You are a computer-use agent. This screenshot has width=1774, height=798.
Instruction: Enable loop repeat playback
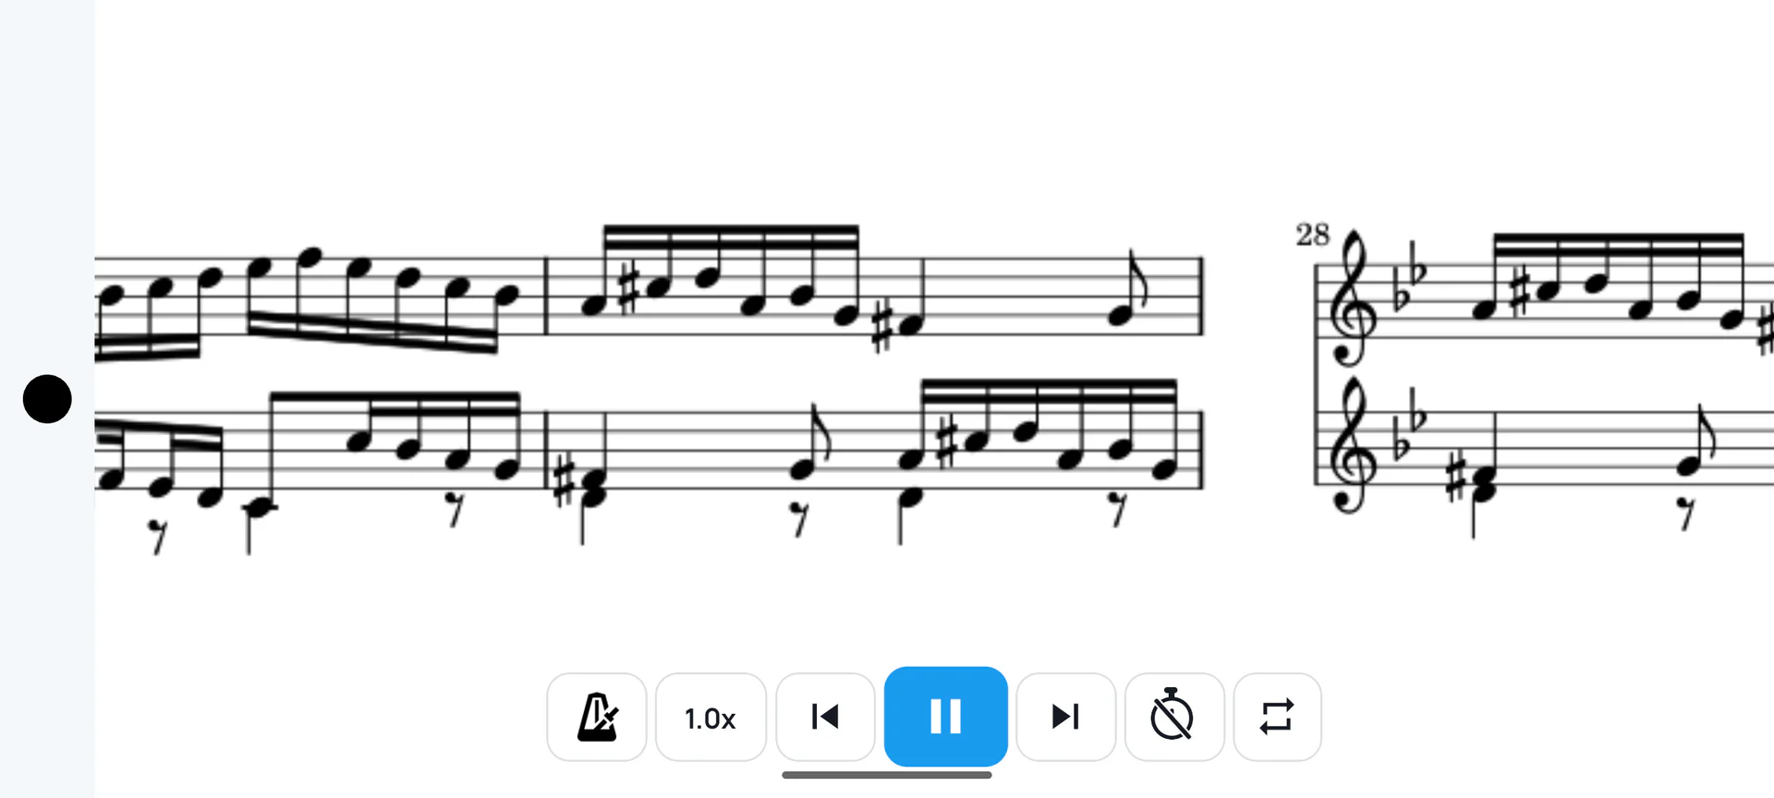[x=1277, y=717]
